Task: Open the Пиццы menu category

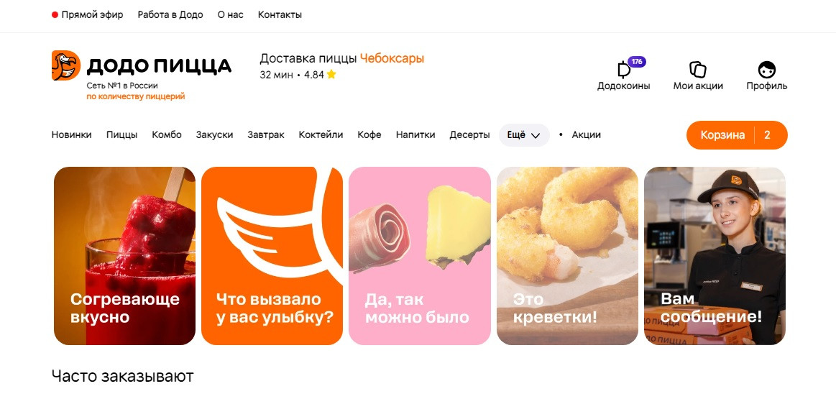Action: (121, 135)
